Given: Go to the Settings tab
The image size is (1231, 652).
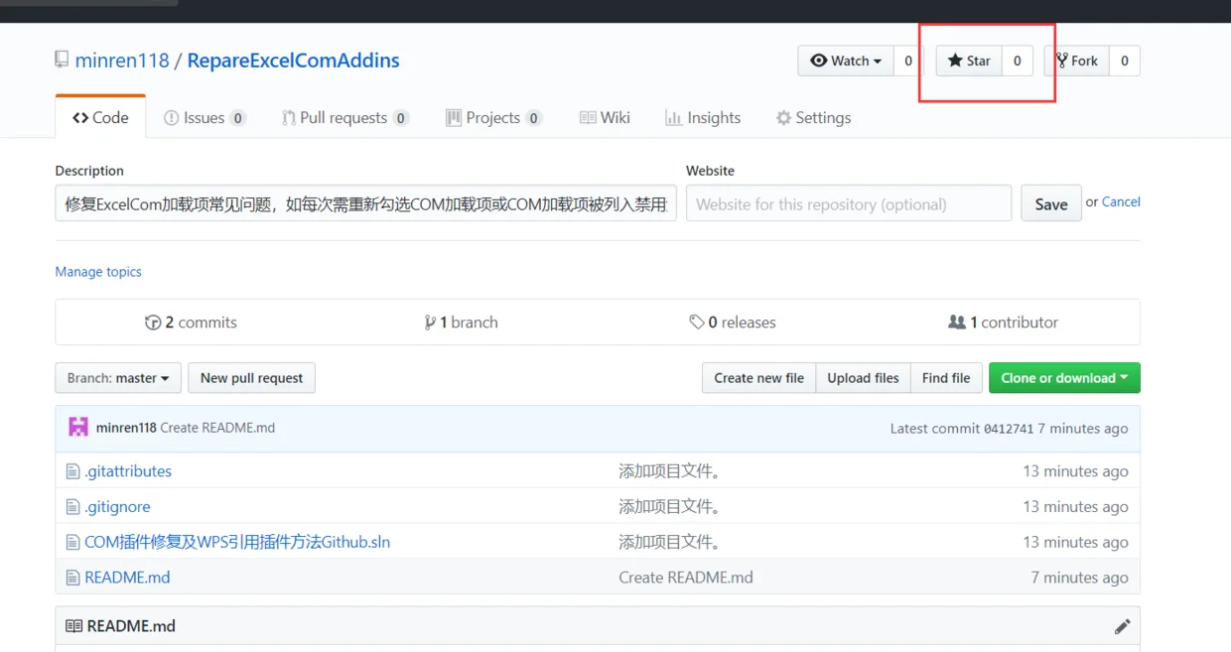Looking at the screenshot, I should pos(813,117).
